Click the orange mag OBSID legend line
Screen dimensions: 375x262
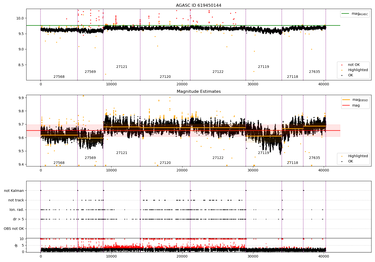346,100
